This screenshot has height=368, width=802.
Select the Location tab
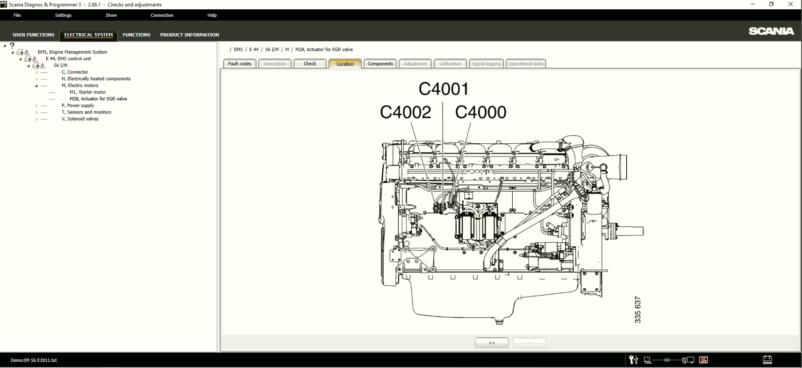point(345,64)
